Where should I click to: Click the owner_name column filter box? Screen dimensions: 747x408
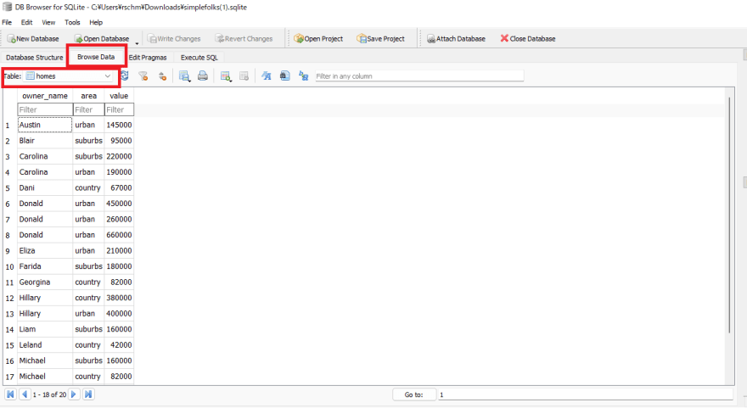[45, 109]
